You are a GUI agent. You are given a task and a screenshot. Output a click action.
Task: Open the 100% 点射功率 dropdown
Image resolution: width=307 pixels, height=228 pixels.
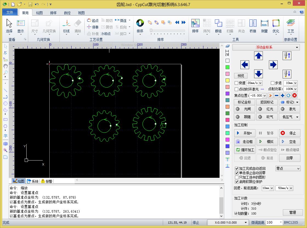point(295,89)
